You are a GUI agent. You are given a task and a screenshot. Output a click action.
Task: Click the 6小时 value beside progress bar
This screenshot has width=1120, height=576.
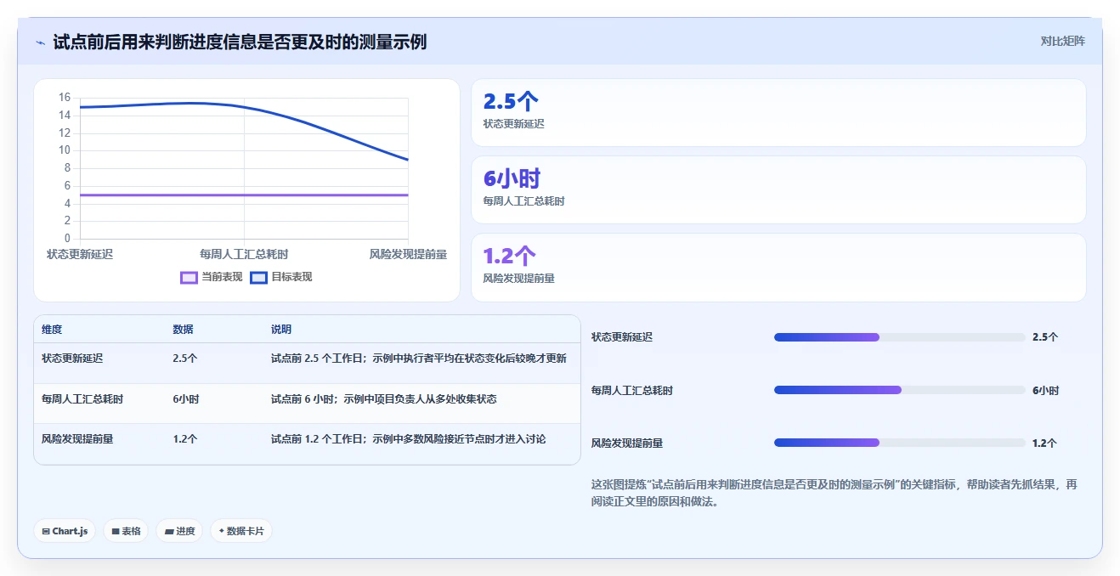1046,391
